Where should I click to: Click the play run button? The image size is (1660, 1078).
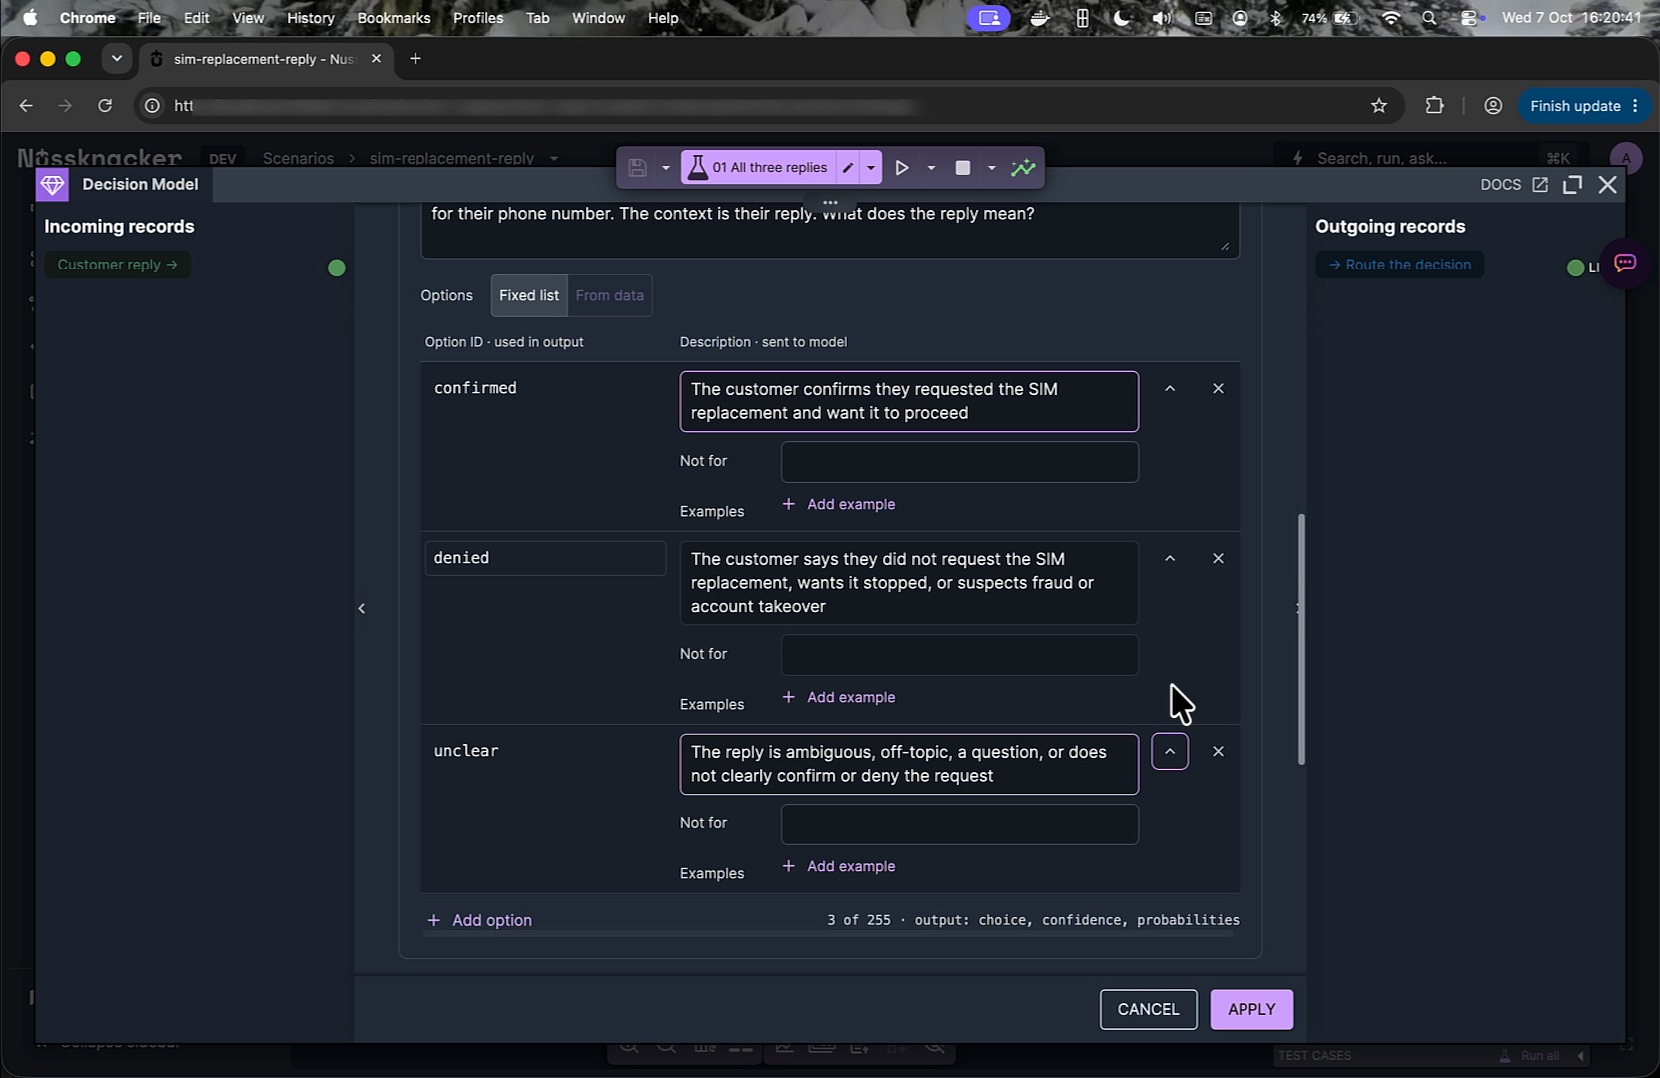pos(902,168)
